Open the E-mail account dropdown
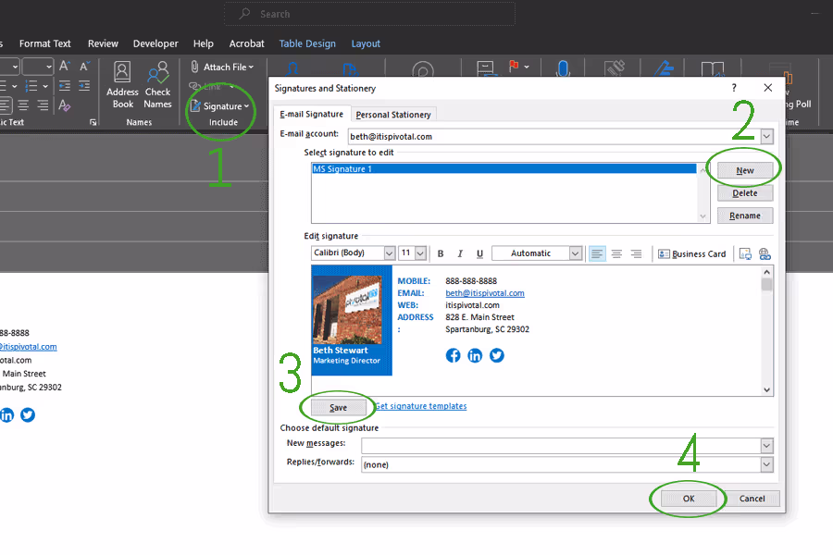The width and height of the screenshot is (833, 555). pos(766,137)
